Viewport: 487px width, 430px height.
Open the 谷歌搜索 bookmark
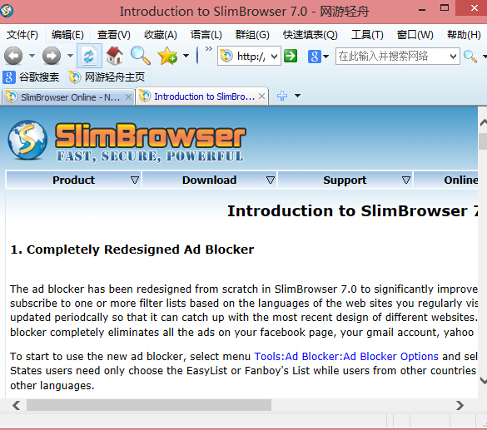31,77
